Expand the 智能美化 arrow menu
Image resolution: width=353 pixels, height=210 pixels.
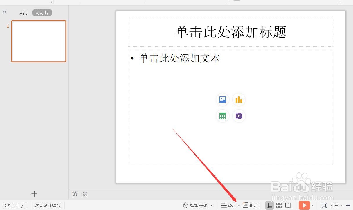click(x=211, y=206)
